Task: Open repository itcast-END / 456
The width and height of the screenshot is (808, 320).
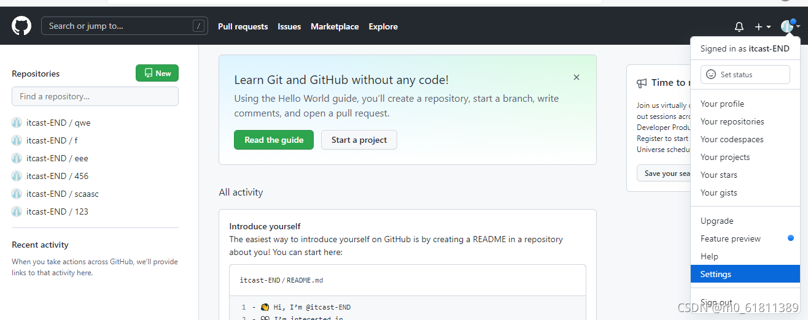Action: (x=57, y=176)
